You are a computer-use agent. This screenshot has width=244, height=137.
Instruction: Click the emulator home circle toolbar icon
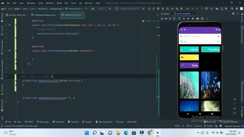(188, 19)
